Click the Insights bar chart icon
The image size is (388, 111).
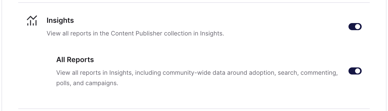click(x=32, y=21)
